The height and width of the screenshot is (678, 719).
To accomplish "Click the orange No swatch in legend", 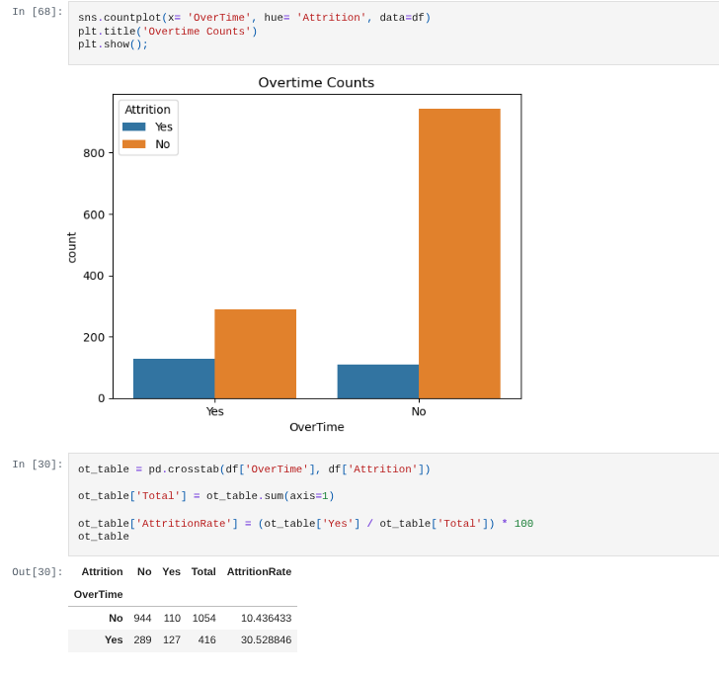I will [x=133, y=144].
